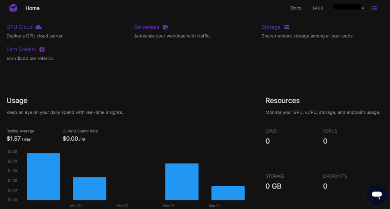This screenshot has width=390, height=209.
Task: Click the Storage list icon
Action: pyautogui.click(x=286, y=27)
